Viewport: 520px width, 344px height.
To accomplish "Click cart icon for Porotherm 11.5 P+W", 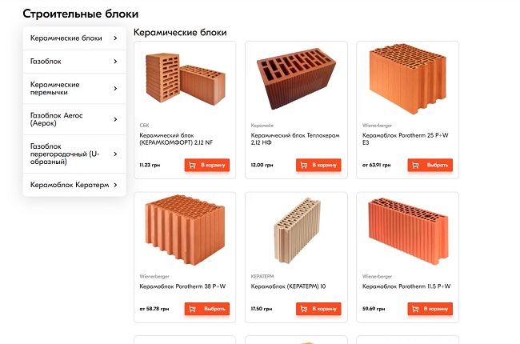I will click(415, 309).
